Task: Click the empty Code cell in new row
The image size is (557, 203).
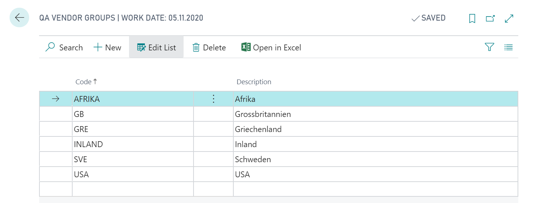Action: [x=133, y=189]
